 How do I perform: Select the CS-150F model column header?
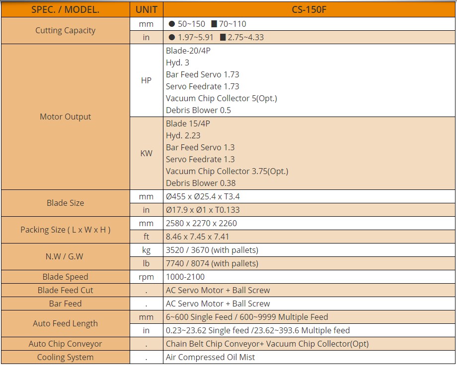(x=309, y=9)
